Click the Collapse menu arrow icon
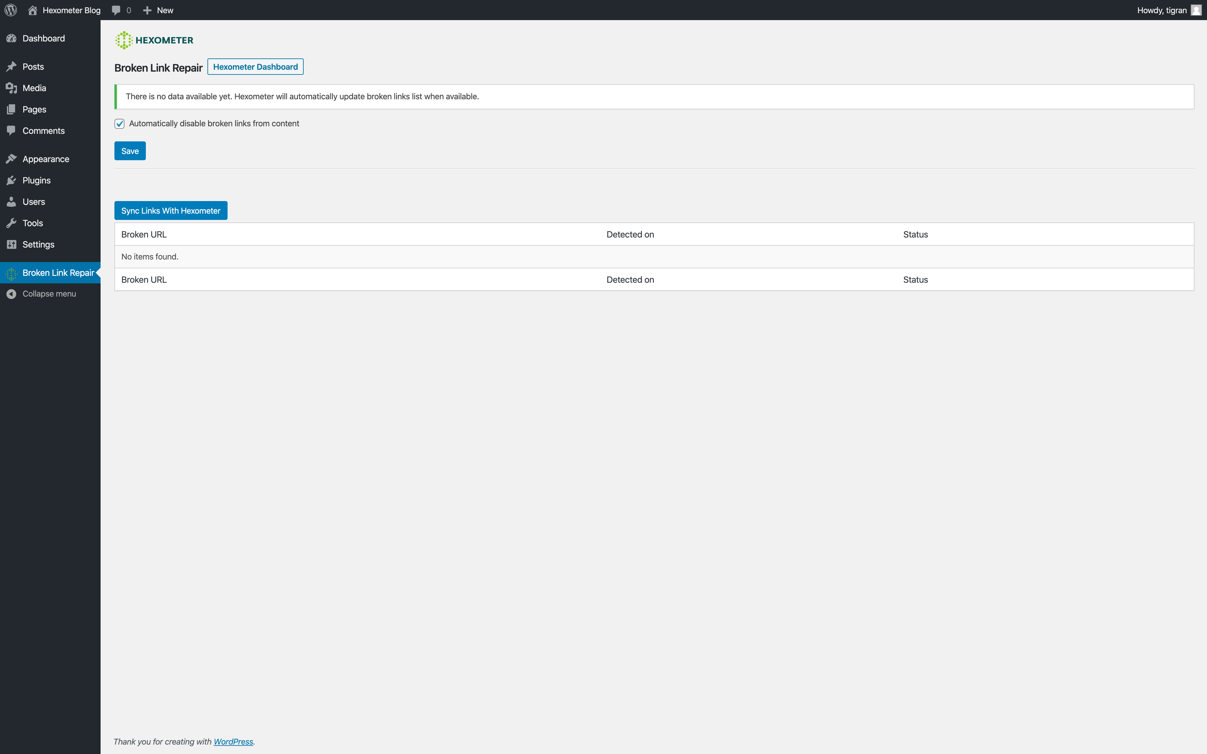1207x754 pixels. (x=11, y=294)
